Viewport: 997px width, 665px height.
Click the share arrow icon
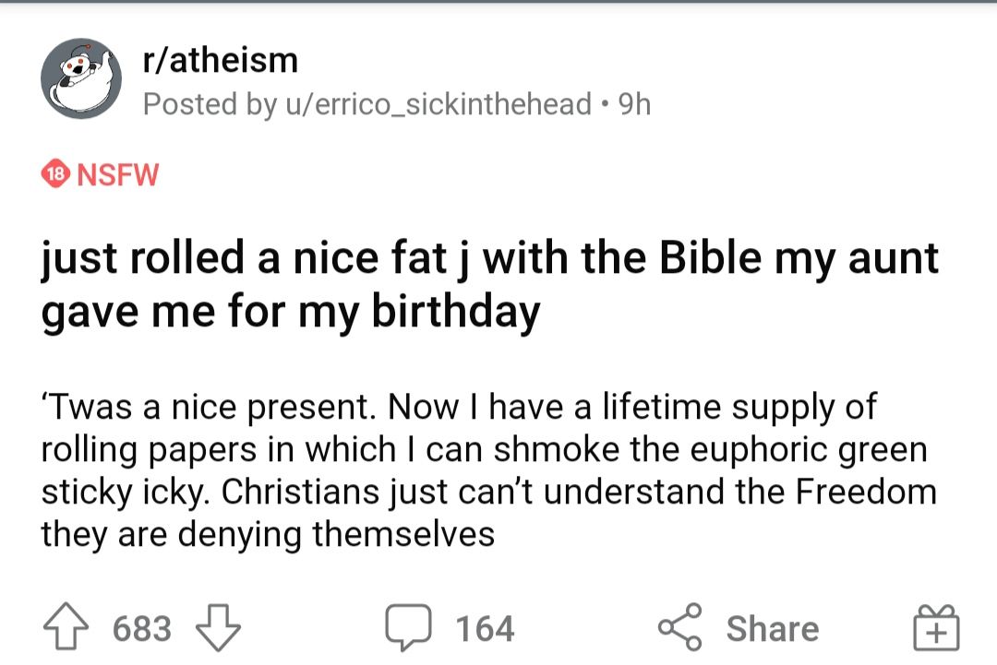point(679,628)
